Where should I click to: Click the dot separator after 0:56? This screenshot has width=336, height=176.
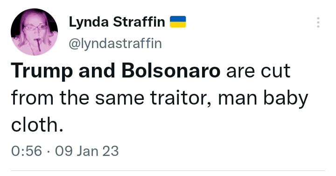49,151
